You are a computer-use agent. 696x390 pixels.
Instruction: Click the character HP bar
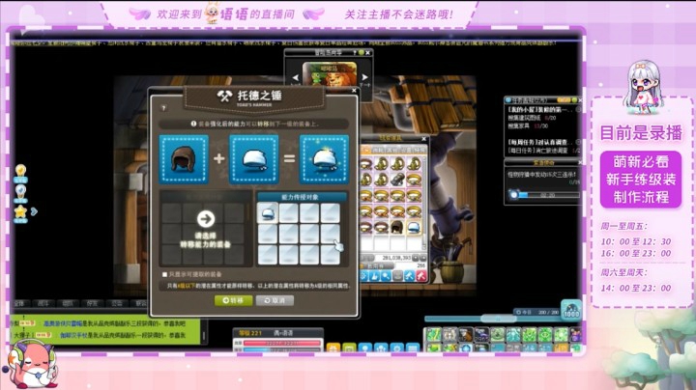pyautogui.click(x=282, y=343)
